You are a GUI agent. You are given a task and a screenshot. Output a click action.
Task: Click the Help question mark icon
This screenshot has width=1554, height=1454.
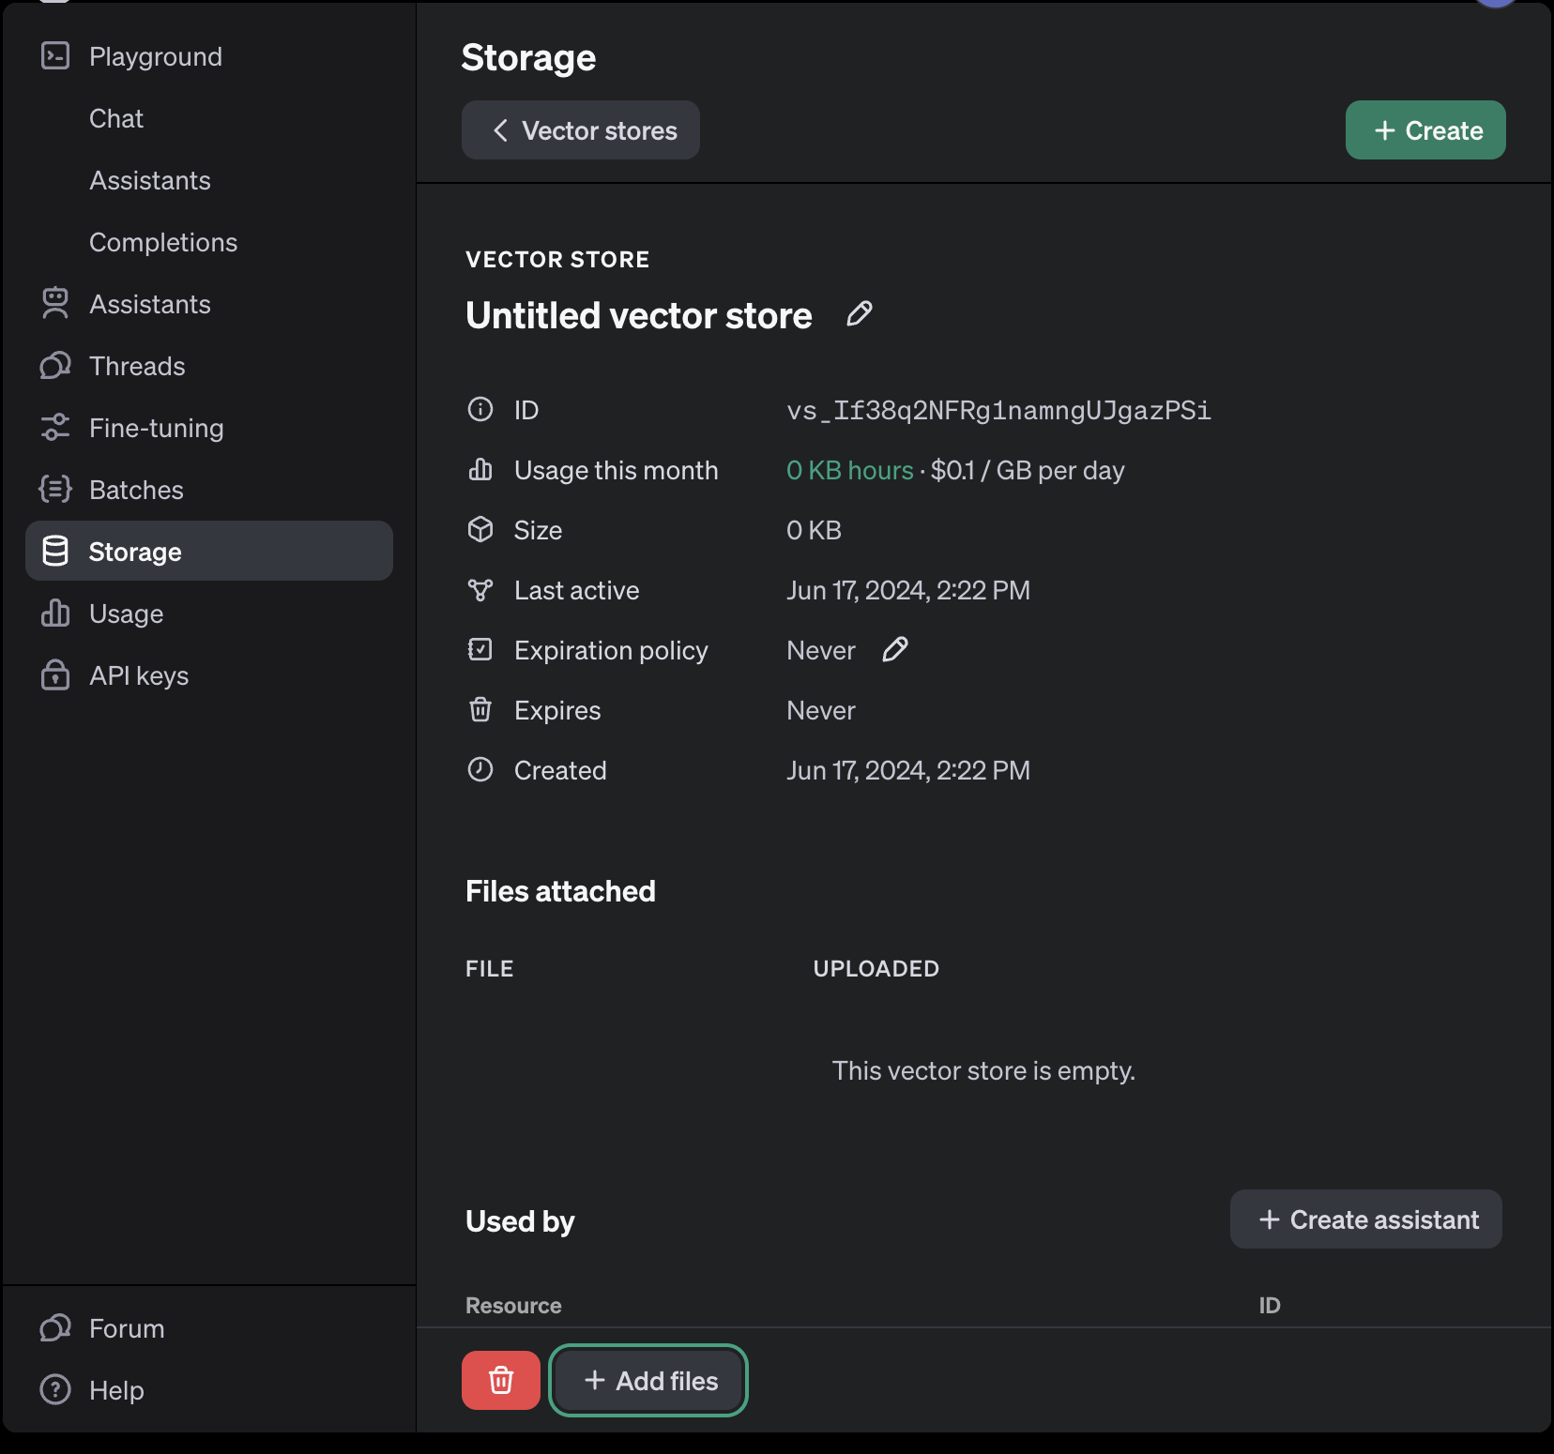click(55, 1389)
